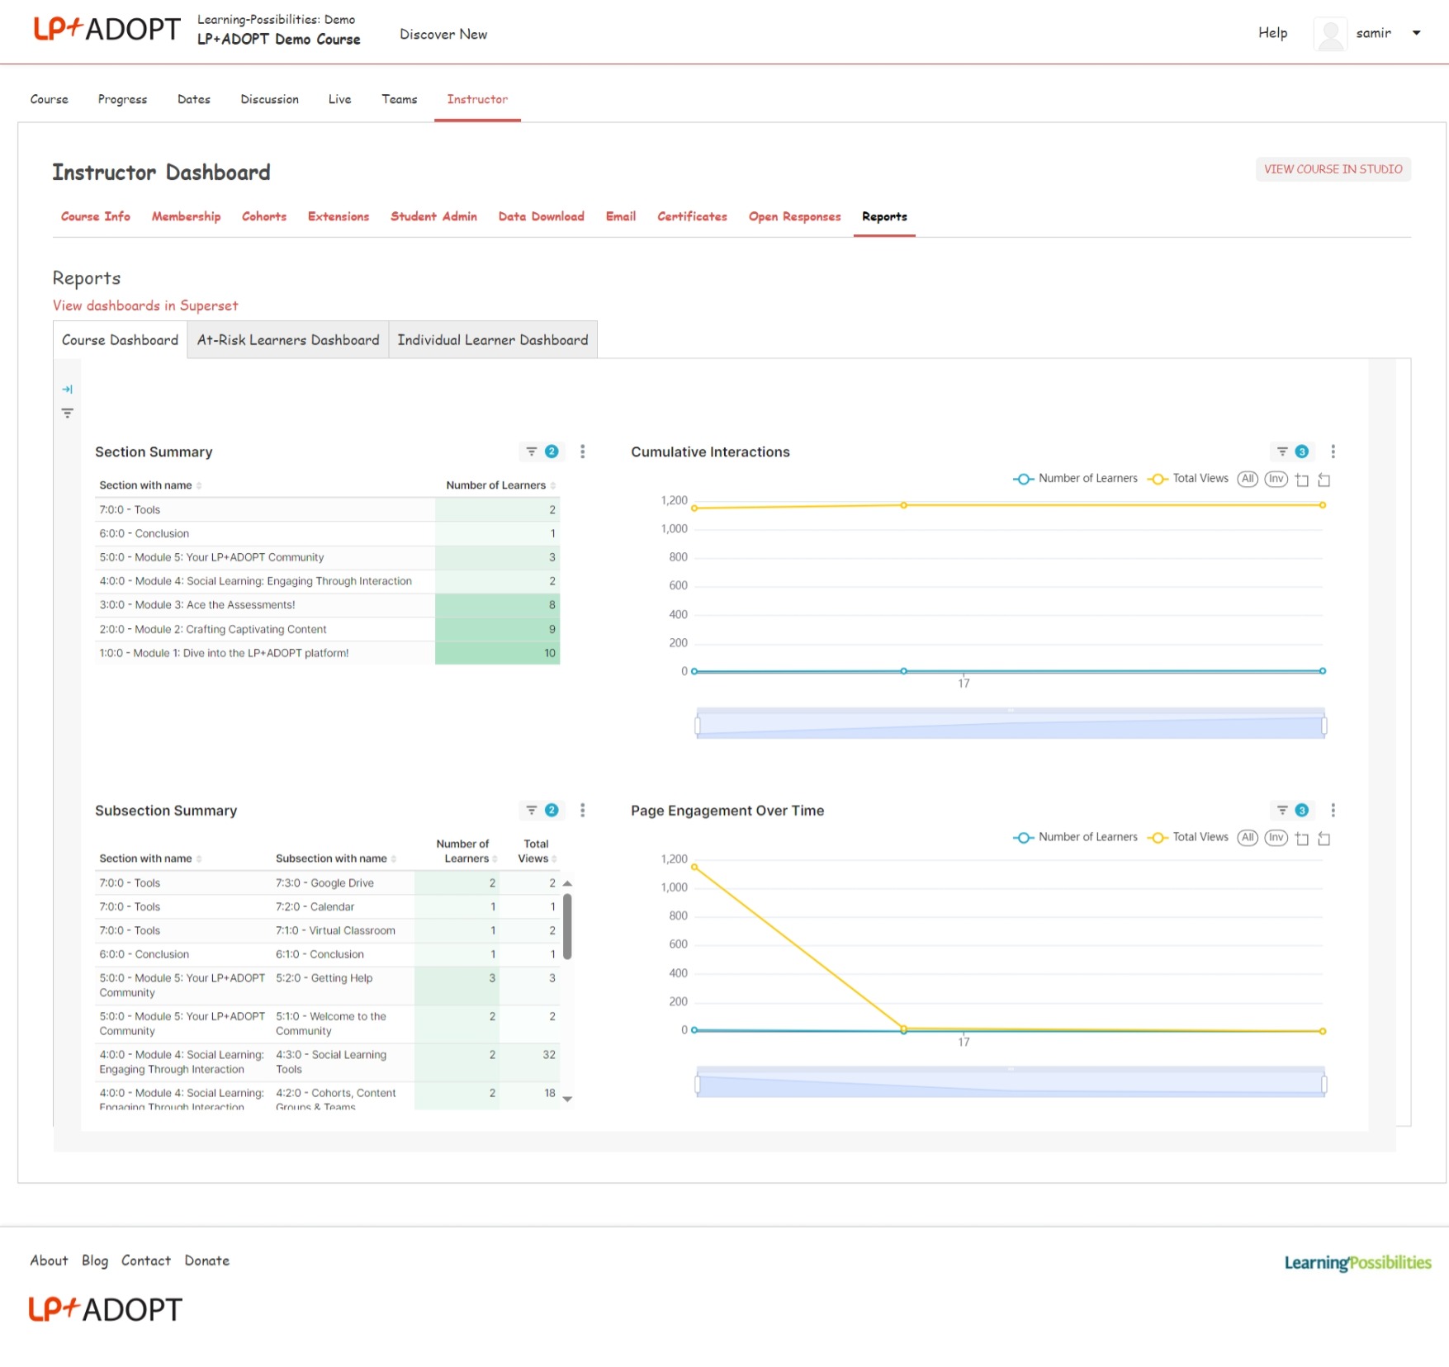
Task: Select All legend button in Page Engagement
Action: click(1248, 837)
